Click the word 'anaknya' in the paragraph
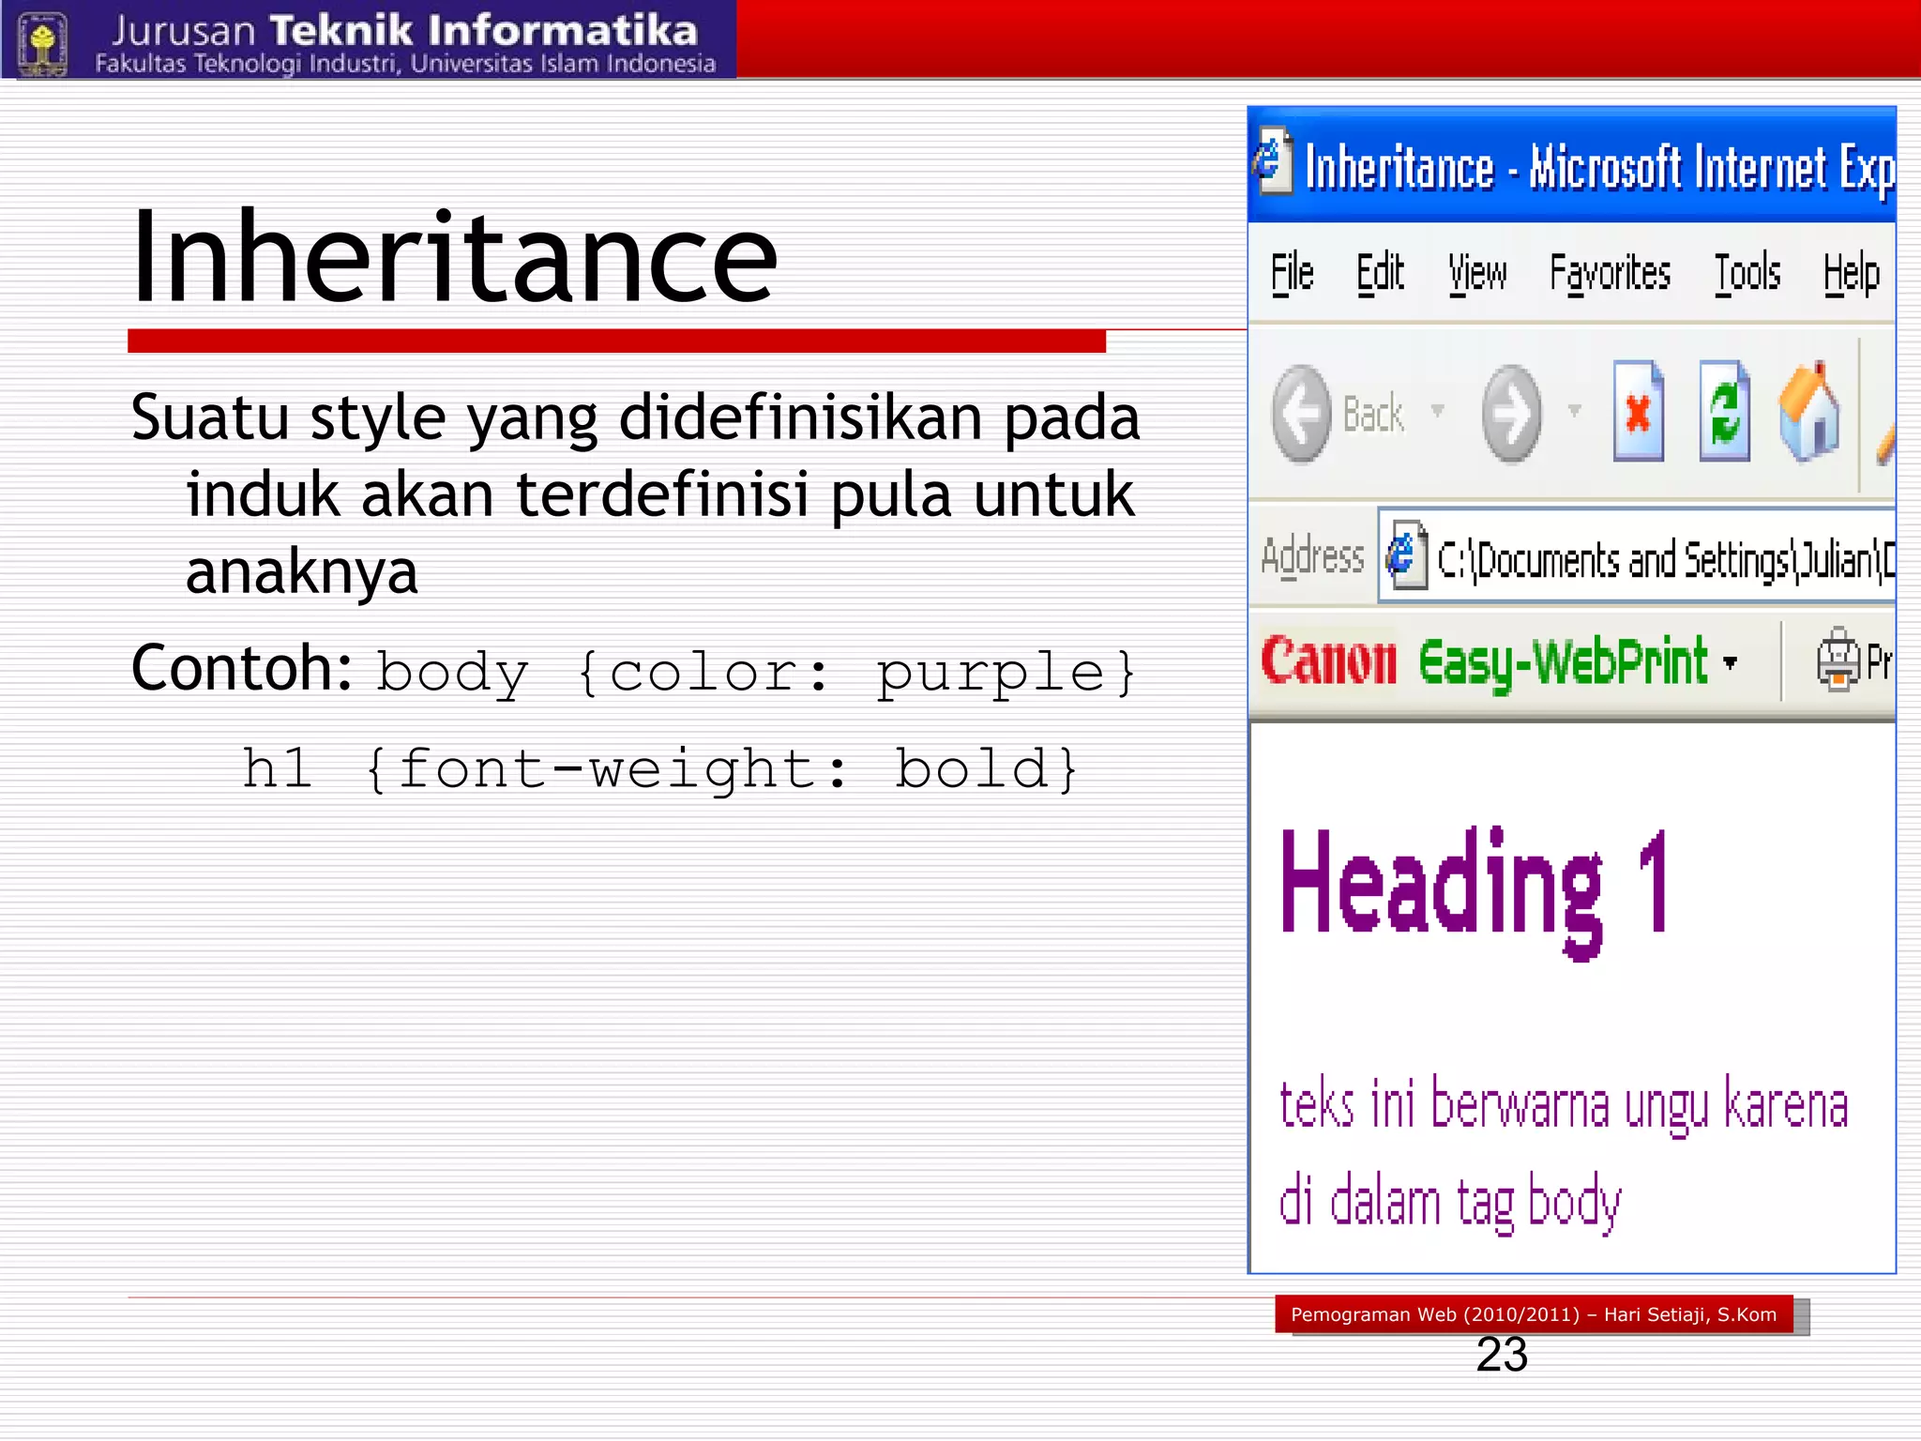 click(302, 572)
